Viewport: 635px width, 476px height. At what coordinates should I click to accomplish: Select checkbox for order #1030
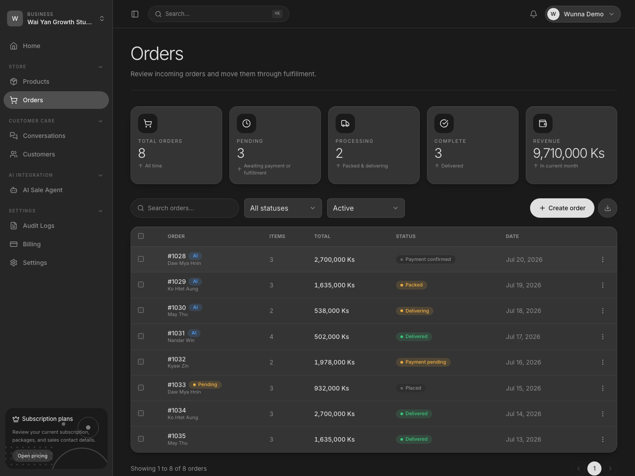[141, 310]
